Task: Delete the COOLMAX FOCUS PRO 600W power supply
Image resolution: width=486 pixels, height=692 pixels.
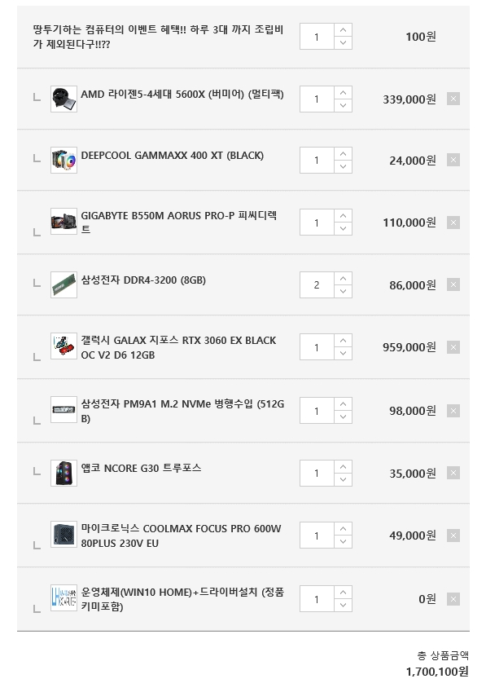Action: tap(453, 536)
